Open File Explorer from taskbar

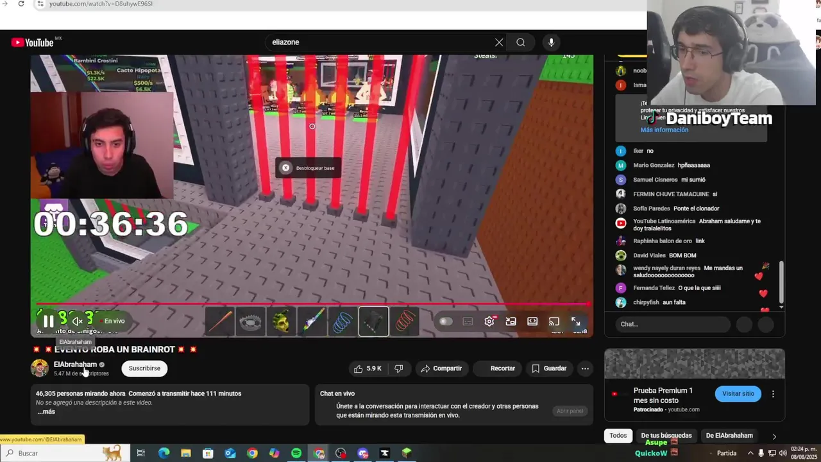point(185,453)
